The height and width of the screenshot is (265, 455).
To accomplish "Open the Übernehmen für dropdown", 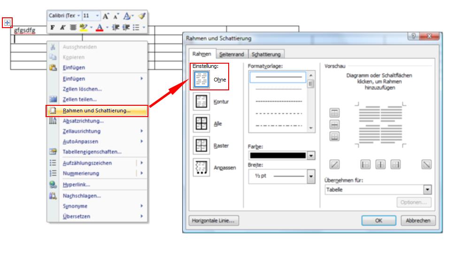I will pyautogui.click(x=427, y=190).
